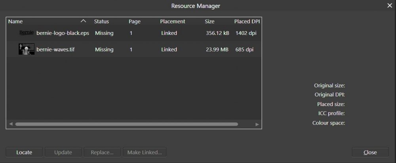Click the Update button
The image size is (396, 163).
point(63,152)
